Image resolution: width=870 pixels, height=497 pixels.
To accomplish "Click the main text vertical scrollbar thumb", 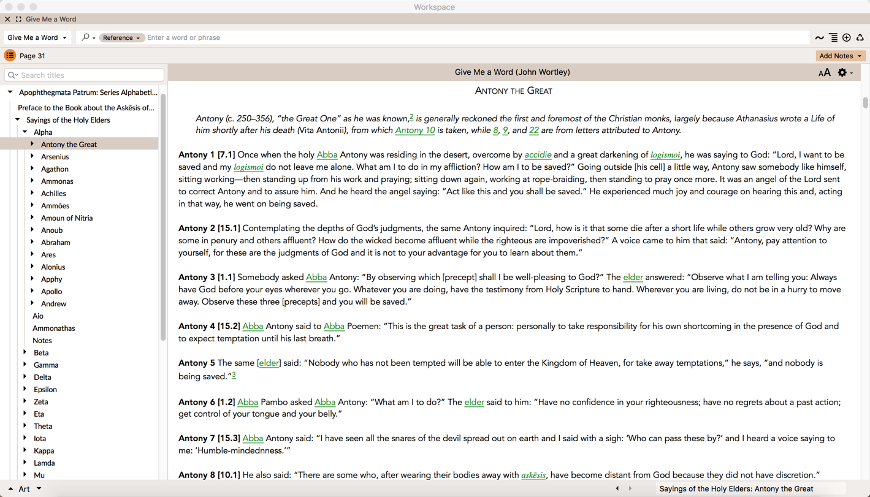I will pyautogui.click(x=865, y=103).
